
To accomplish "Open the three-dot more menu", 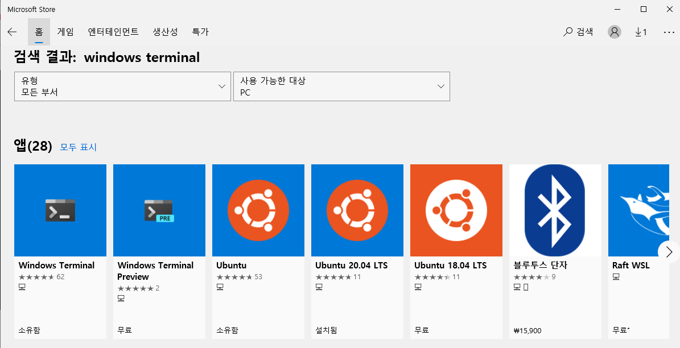I will point(669,32).
